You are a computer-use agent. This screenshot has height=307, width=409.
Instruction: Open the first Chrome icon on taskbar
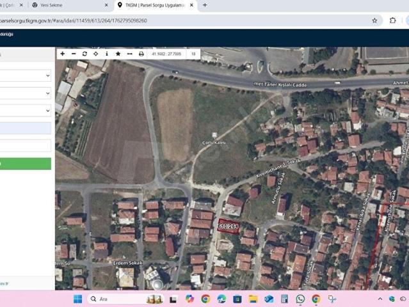[x=205, y=299]
